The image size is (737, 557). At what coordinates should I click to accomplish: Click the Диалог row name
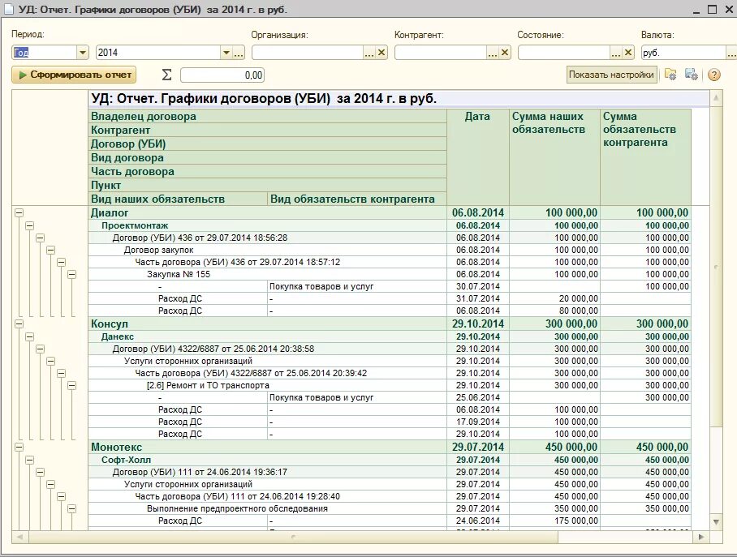click(110, 212)
